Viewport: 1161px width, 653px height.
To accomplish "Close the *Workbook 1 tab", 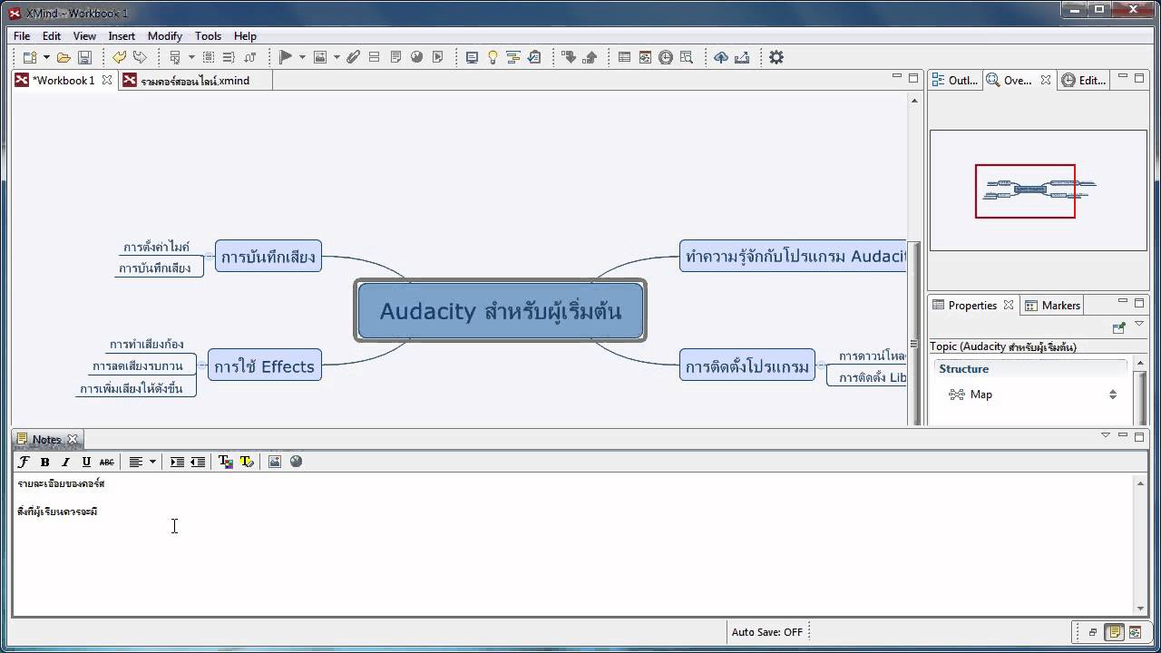I will 106,80.
